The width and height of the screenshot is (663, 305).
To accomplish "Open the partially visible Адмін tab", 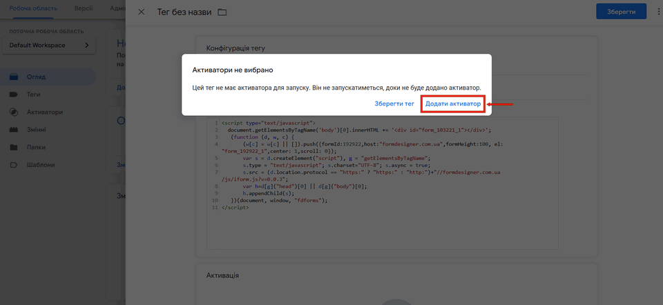I will coord(117,8).
